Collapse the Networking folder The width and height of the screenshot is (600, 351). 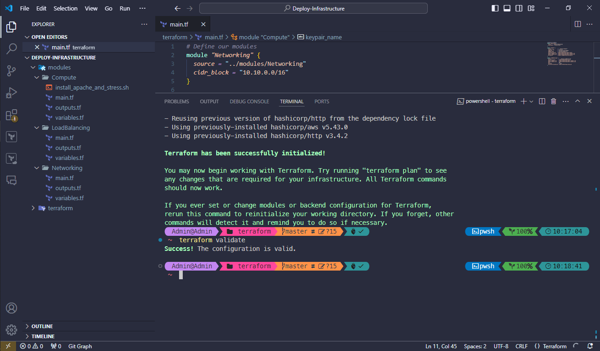click(x=88, y=168)
